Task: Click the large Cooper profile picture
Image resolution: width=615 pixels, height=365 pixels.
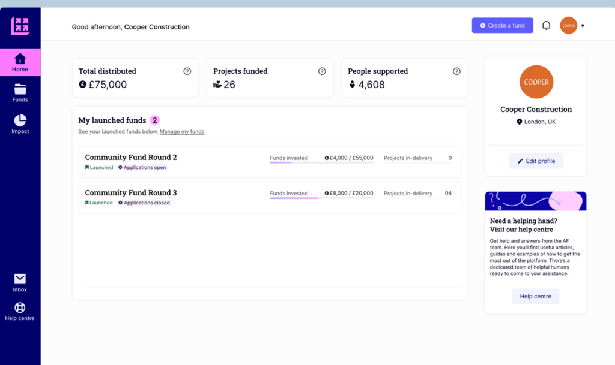Action: [536, 82]
